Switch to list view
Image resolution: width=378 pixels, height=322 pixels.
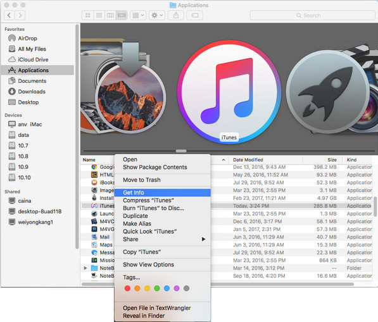(99, 15)
